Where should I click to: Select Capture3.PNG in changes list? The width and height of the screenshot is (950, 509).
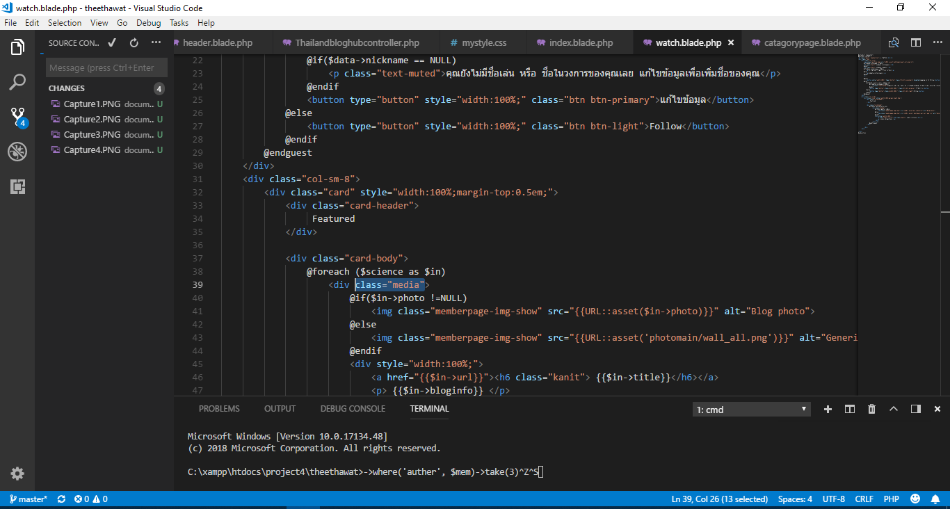[x=104, y=134]
